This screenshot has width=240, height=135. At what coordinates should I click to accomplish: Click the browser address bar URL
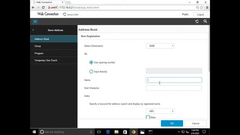click(x=75, y=7)
